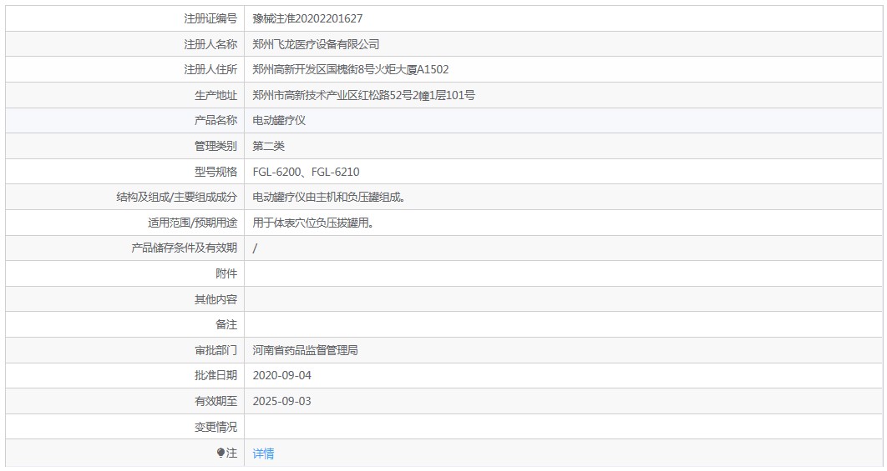Image resolution: width=887 pixels, height=471 pixels.
Task: Select address 郑州高新开发区国槐街8号火炬大厦A1502
Action: (350, 69)
